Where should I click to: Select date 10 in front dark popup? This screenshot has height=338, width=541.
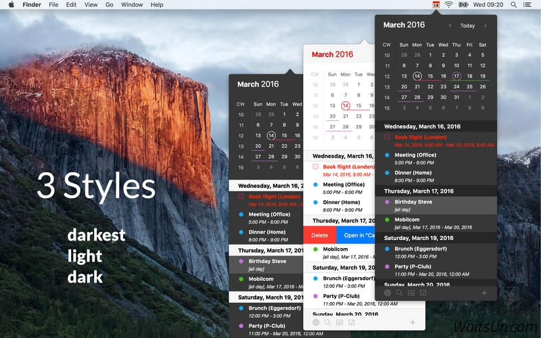[456, 66]
